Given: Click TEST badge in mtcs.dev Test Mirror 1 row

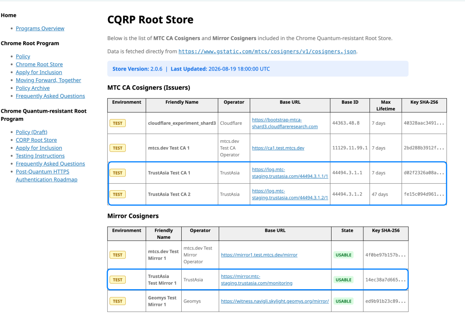Looking at the screenshot, I should pyautogui.click(x=118, y=255).
